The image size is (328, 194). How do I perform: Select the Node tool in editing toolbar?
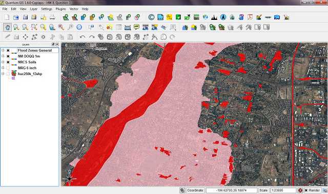coord(34,37)
